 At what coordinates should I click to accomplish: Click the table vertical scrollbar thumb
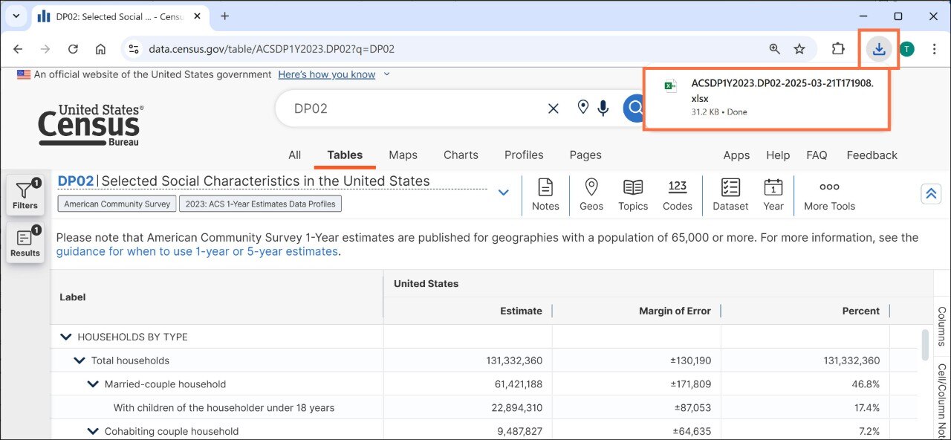[925, 344]
